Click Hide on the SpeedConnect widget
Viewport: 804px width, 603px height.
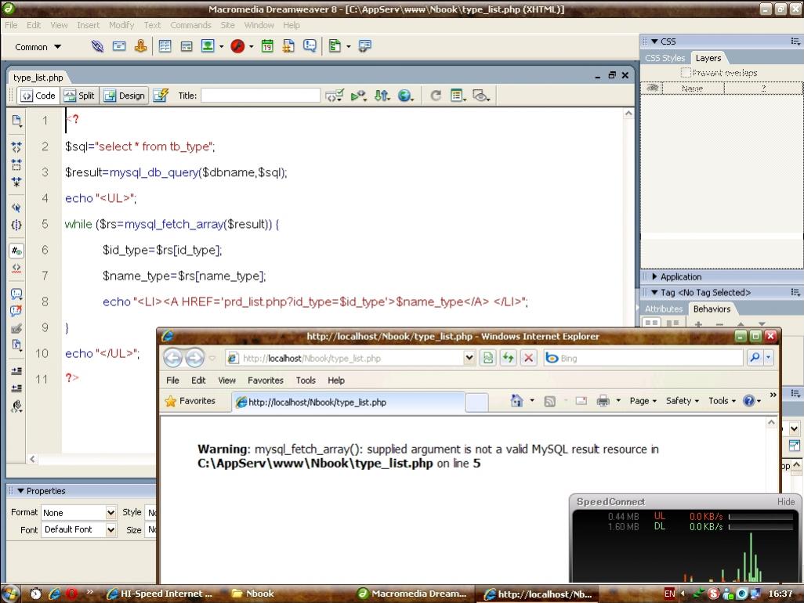coord(785,502)
